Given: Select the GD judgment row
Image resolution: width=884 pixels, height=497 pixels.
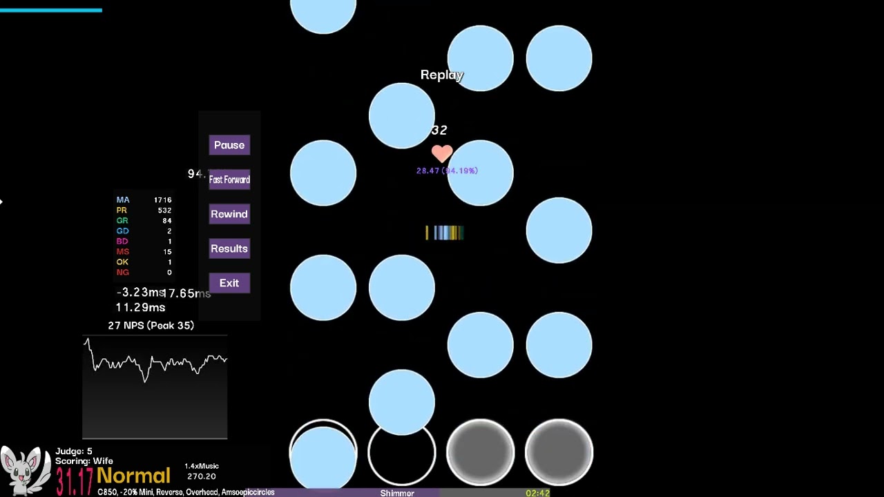Looking at the screenshot, I should [144, 231].
